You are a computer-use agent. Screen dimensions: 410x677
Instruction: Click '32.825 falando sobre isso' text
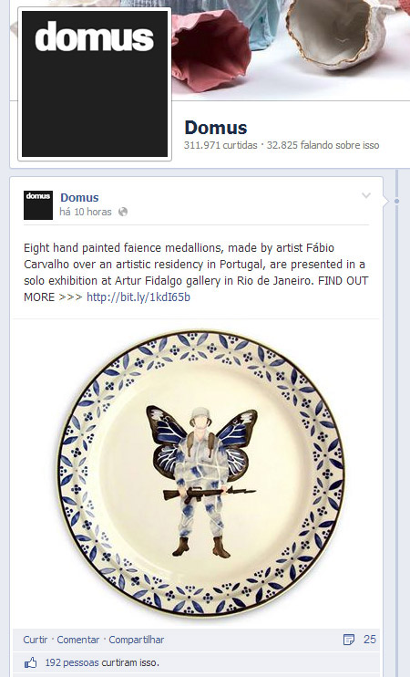tap(323, 145)
